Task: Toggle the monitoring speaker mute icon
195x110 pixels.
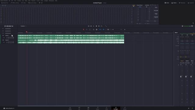Action: click(x=183, y=26)
